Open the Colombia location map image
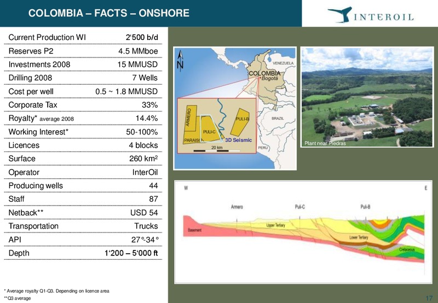Screen dimensions: 438x303 click(235, 108)
